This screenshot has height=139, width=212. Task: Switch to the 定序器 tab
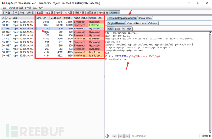tap(49, 13)
